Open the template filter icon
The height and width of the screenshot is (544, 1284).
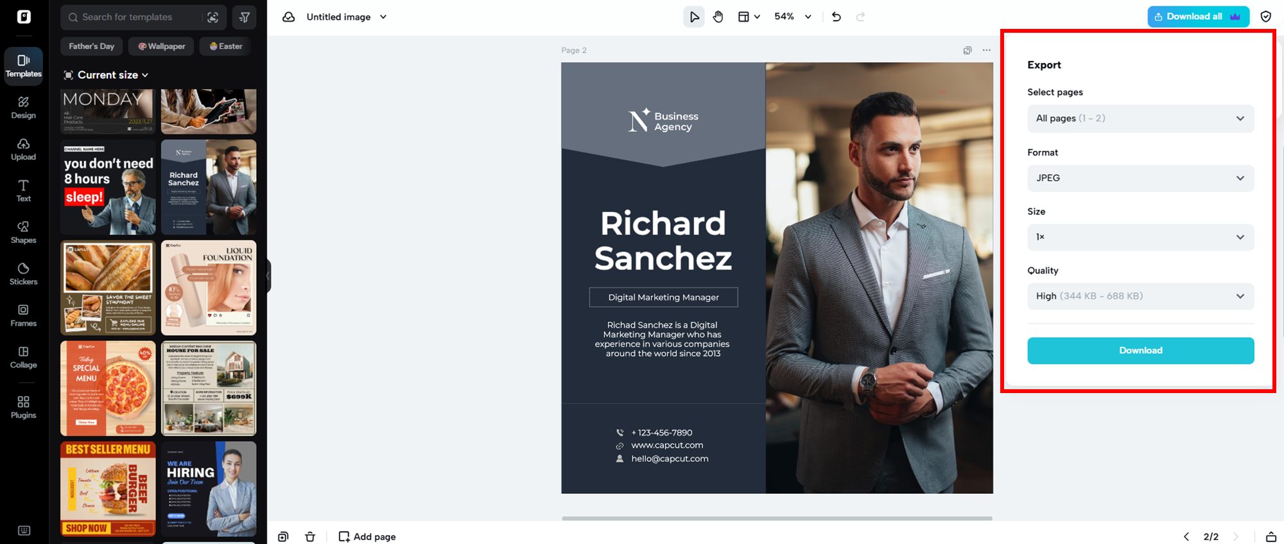coord(245,17)
